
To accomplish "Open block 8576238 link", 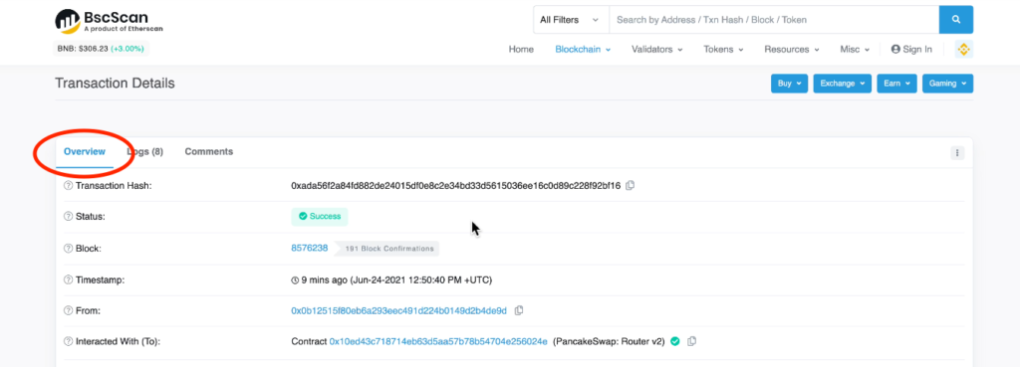I will tap(309, 248).
